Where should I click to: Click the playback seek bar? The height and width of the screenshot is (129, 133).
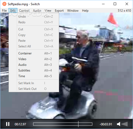point(63,124)
